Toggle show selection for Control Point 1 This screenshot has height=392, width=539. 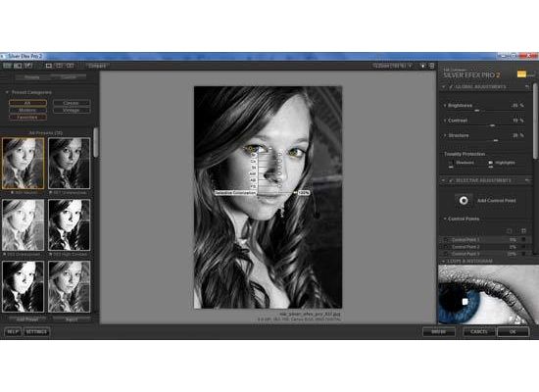pos(524,240)
